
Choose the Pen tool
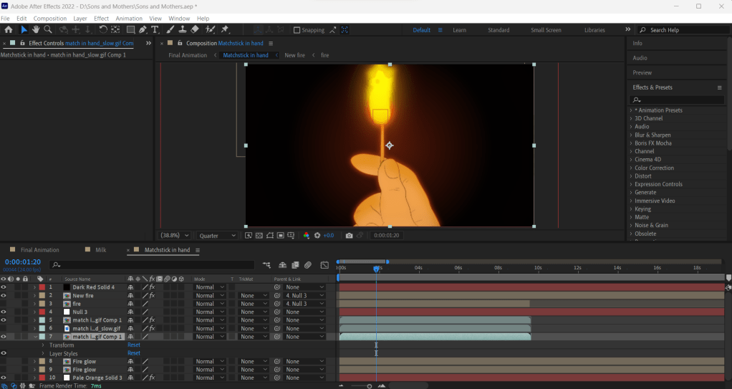coord(143,29)
